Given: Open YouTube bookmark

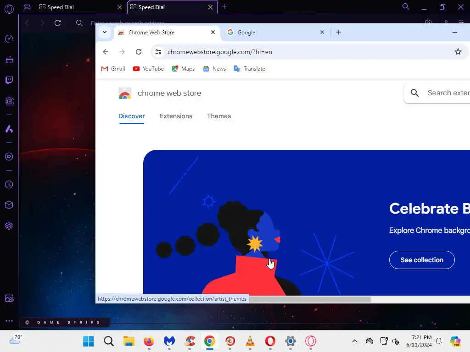Looking at the screenshot, I should 148,69.
